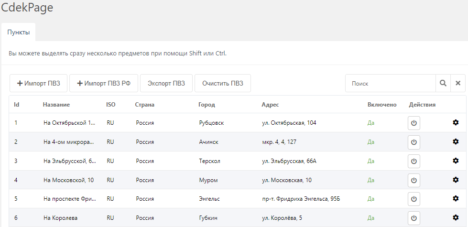Click the Очистить ПВЗ button

(x=223, y=83)
